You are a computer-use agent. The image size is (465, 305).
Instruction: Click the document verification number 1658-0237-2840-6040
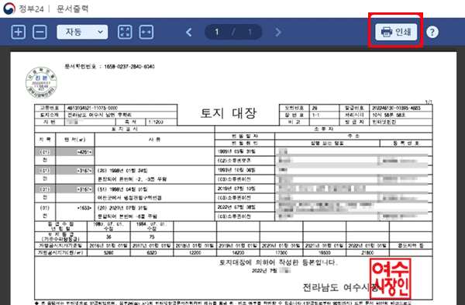tap(129, 67)
